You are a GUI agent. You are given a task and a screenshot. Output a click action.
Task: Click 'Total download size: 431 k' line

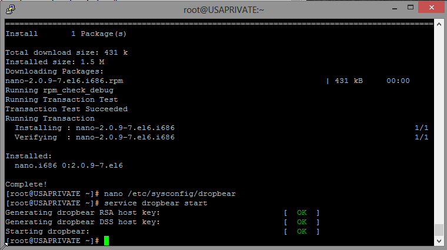(x=66, y=52)
